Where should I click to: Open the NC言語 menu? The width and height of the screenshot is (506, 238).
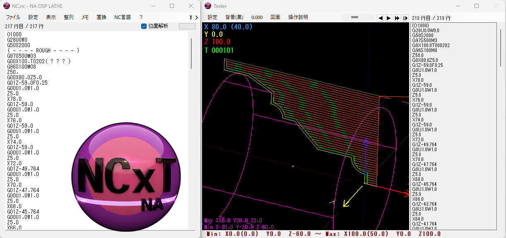point(122,17)
